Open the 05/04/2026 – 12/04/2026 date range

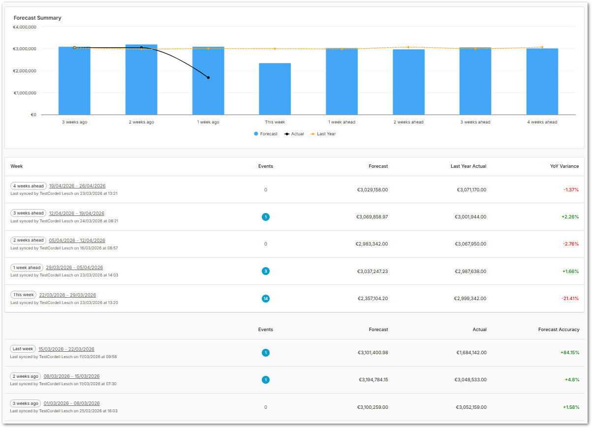(x=77, y=241)
